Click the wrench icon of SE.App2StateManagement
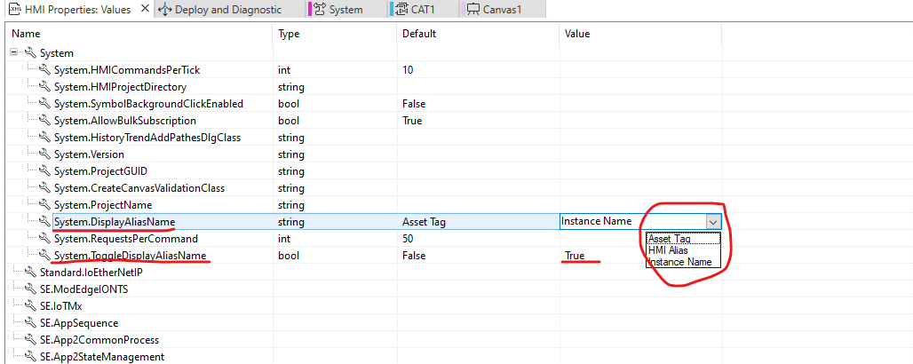Image resolution: width=913 pixels, height=364 pixels. click(x=30, y=356)
